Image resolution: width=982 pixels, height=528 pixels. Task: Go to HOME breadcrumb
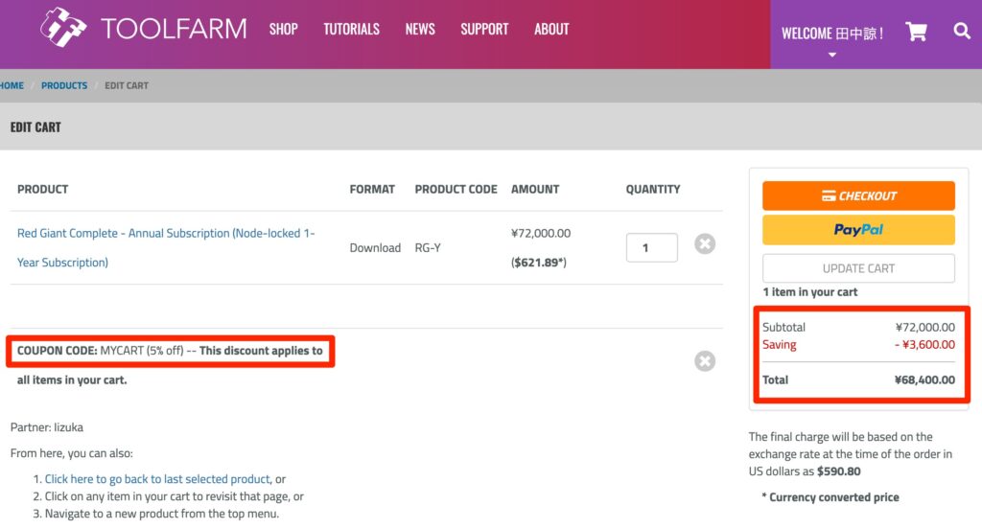pos(12,85)
